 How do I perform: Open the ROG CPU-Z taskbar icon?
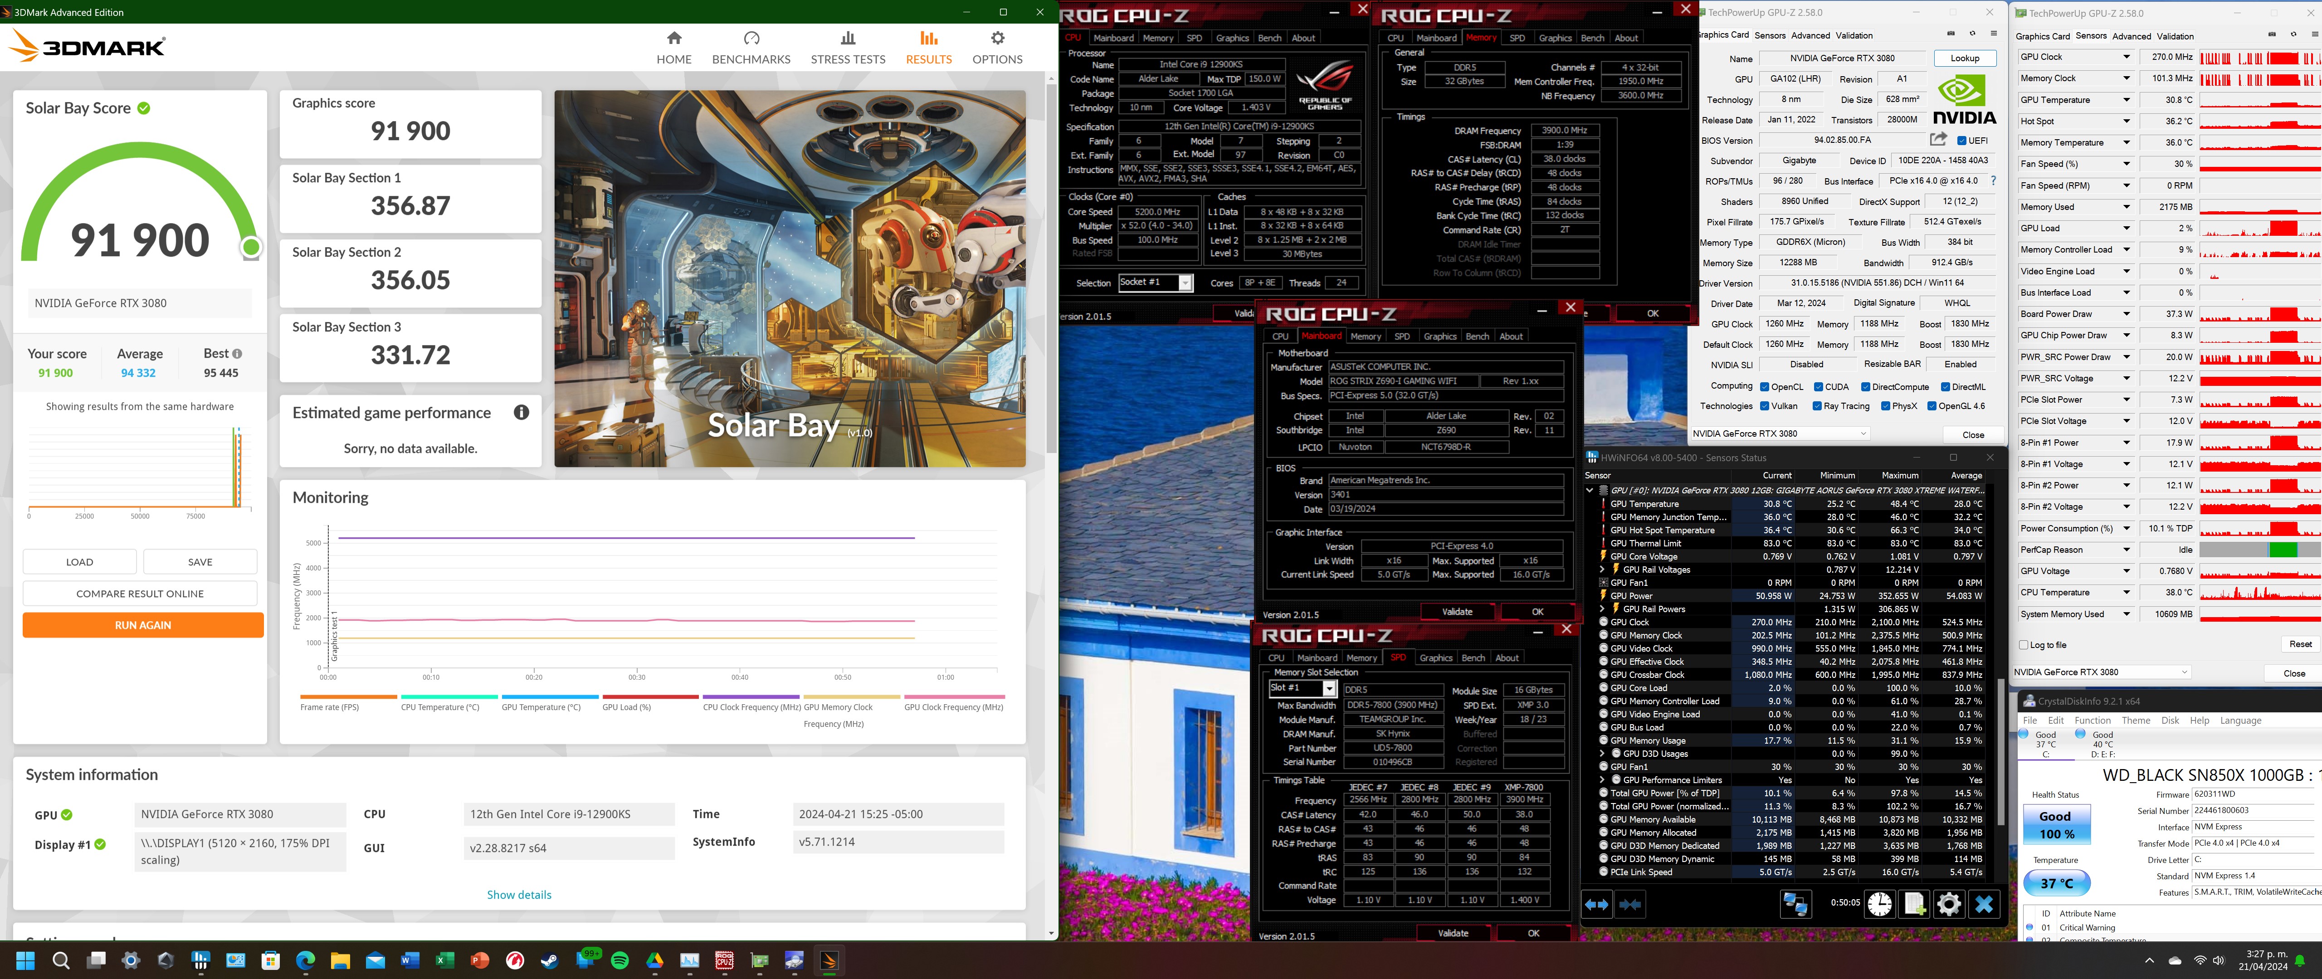point(724,961)
